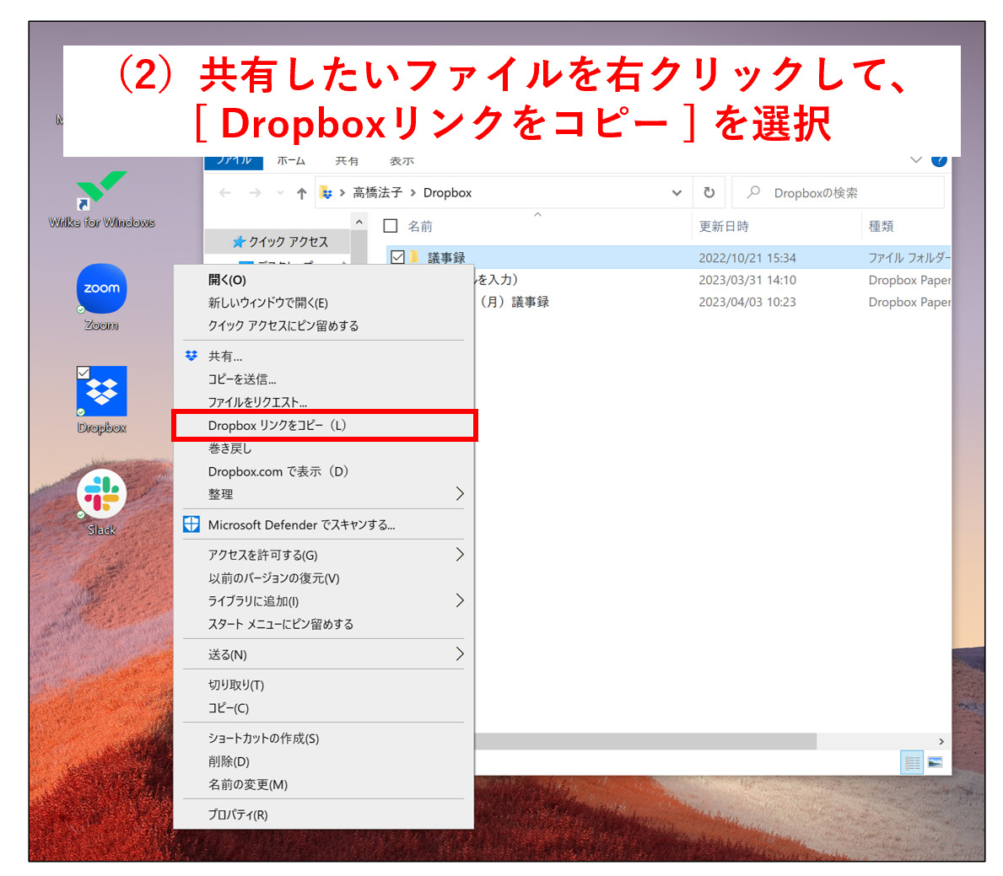Expand the 整理 submenu
This screenshot has height=876, width=1003.
(x=459, y=493)
